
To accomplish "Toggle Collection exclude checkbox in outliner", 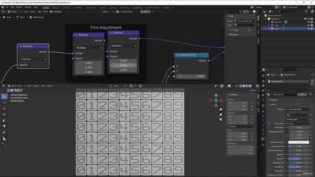I will tap(305, 19).
